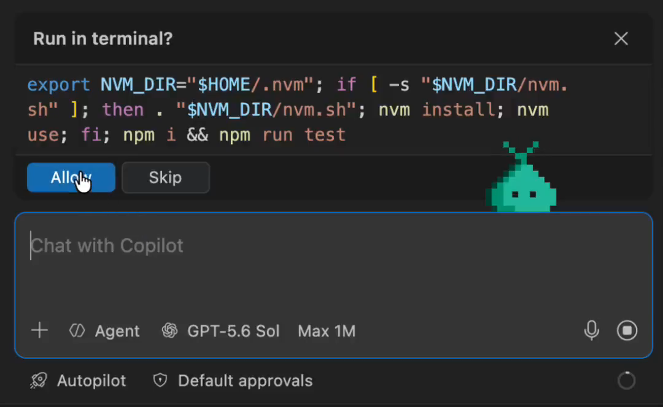Allow the terminal command to run
663x407 pixels.
pyautogui.click(x=71, y=177)
